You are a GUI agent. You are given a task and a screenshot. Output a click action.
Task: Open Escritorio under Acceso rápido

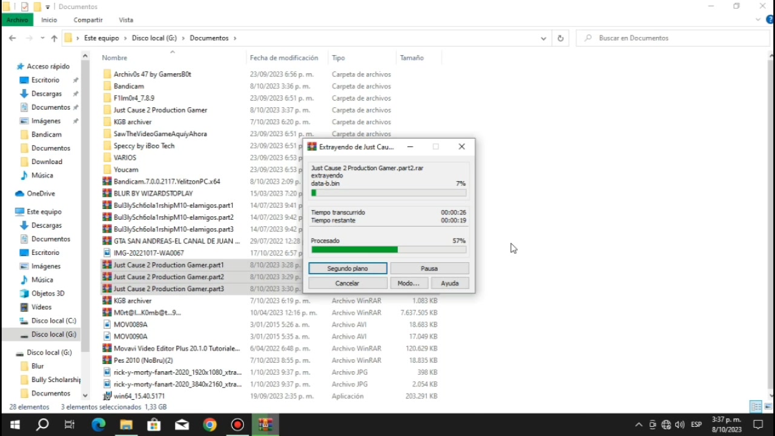point(45,80)
